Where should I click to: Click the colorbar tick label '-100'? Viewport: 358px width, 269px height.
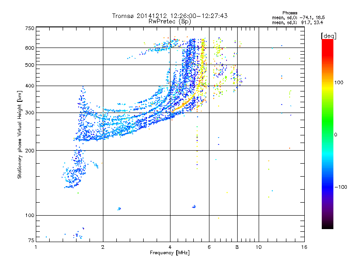[x=341, y=187]
